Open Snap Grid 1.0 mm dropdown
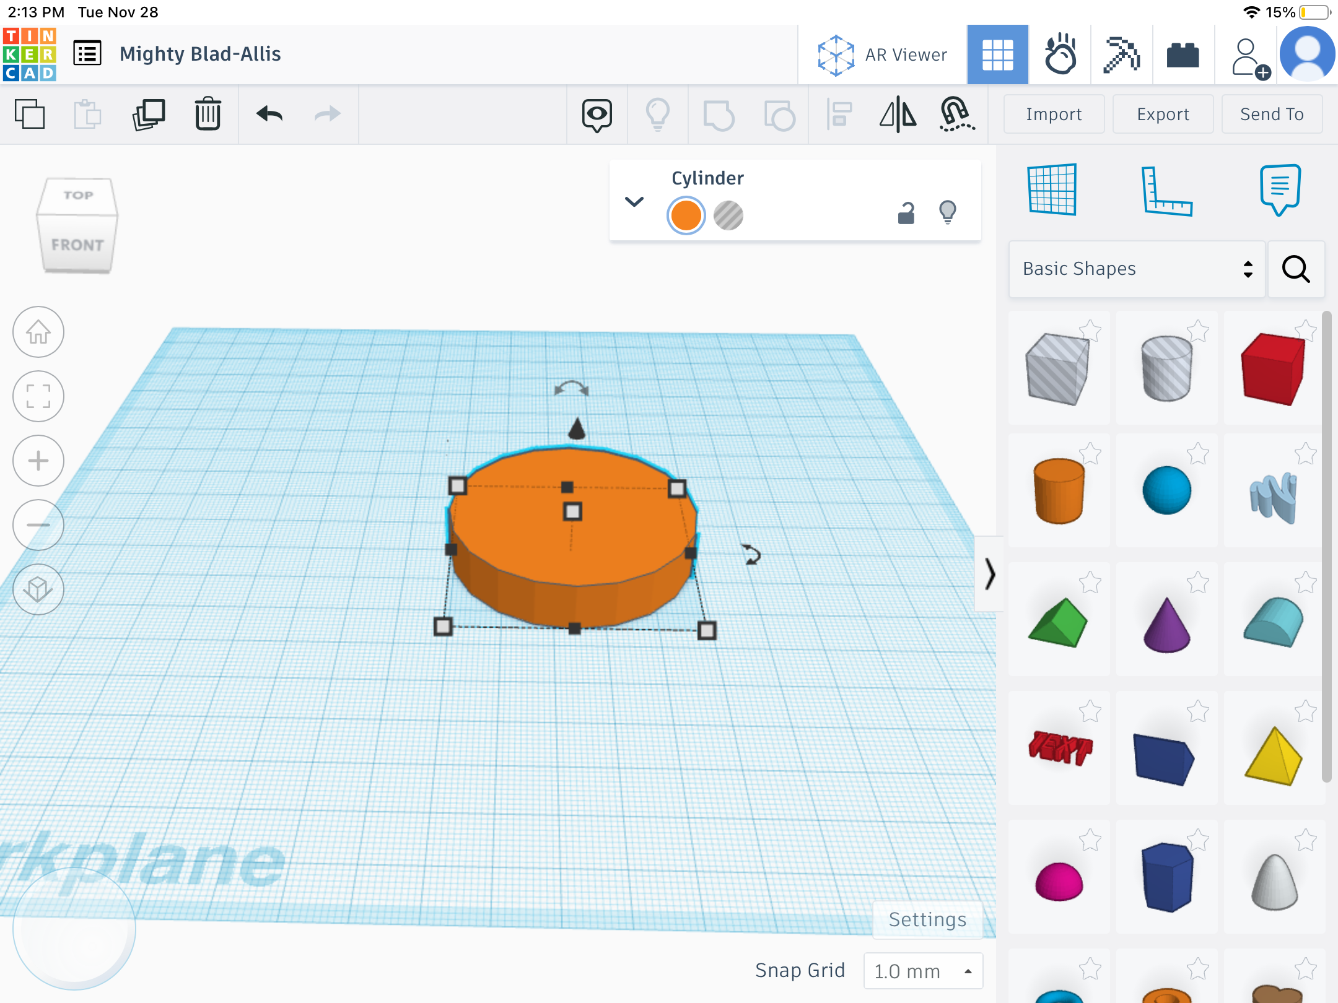 [922, 971]
